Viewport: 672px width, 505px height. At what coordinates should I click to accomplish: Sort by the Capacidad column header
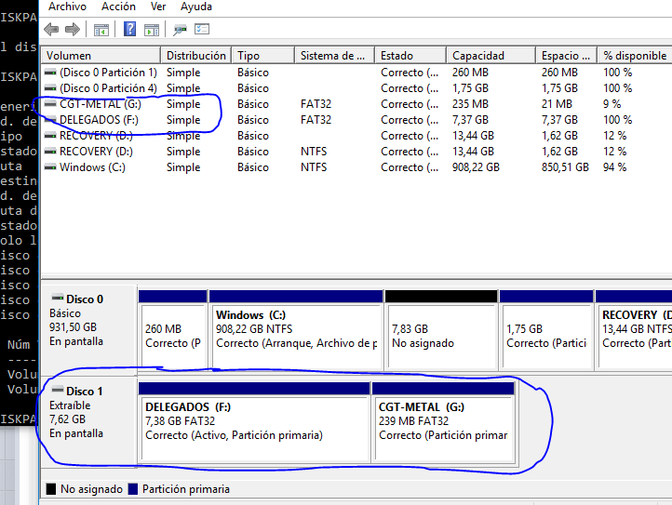click(491, 56)
